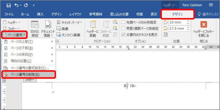Image resolution: width=220 pixels, height=110 pixels.
Task: Open the ファイル tab
Action: coord(9,14)
